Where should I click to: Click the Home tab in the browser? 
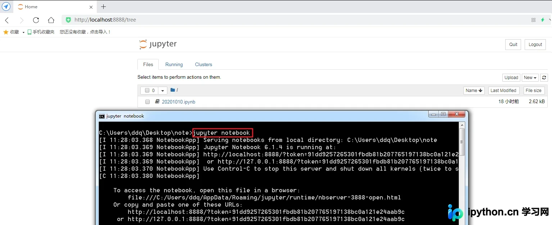55,7
